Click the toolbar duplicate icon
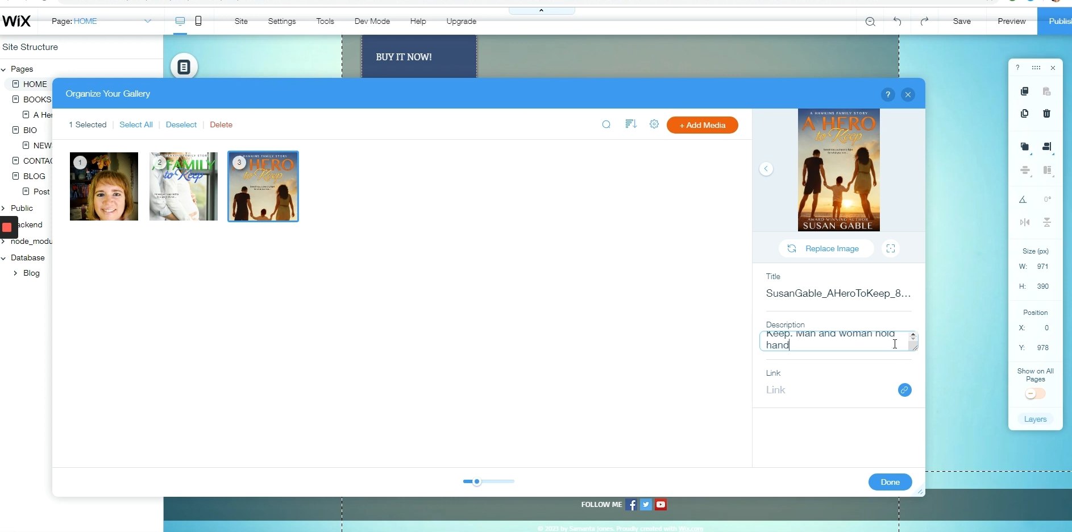The image size is (1072, 532). click(1024, 114)
